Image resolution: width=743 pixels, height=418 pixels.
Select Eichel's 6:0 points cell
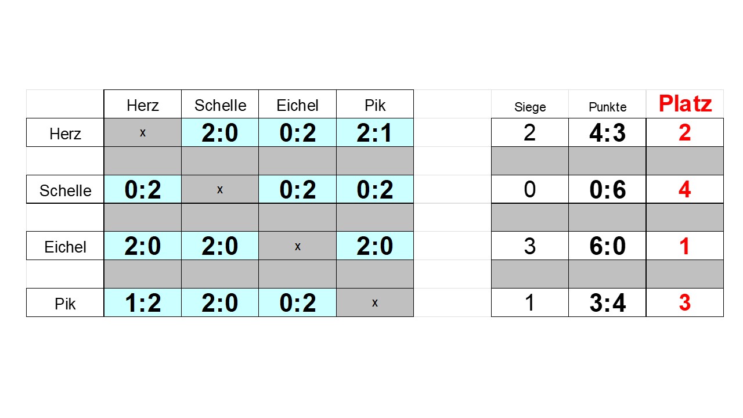click(x=607, y=246)
